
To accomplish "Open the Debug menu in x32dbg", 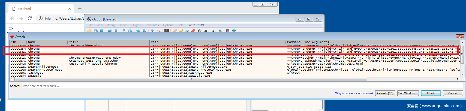I will [x=111, y=25].
